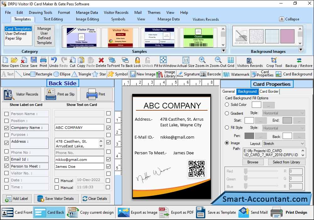Select the Ellipse drawing tool
The width and height of the screenshot is (314, 220).
click(x=62, y=74)
